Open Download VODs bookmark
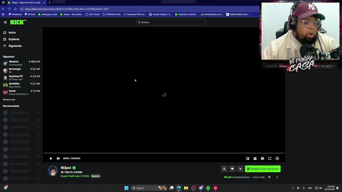The width and height of the screenshot is (342, 192). [x=135, y=14]
